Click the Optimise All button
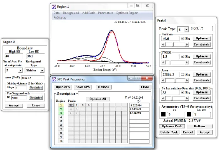 point(98,99)
